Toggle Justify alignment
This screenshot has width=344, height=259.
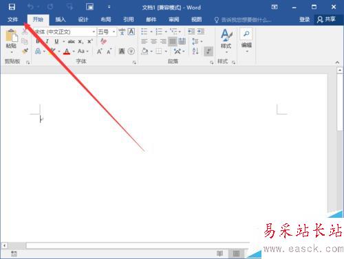pyautogui.click(x=173, y=41)
